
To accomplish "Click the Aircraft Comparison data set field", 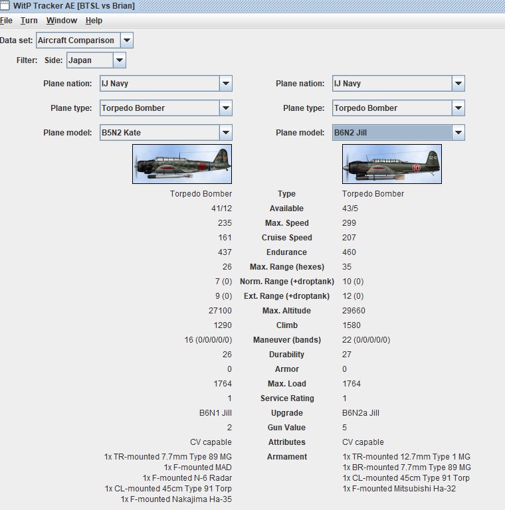I will coord(78,41).
